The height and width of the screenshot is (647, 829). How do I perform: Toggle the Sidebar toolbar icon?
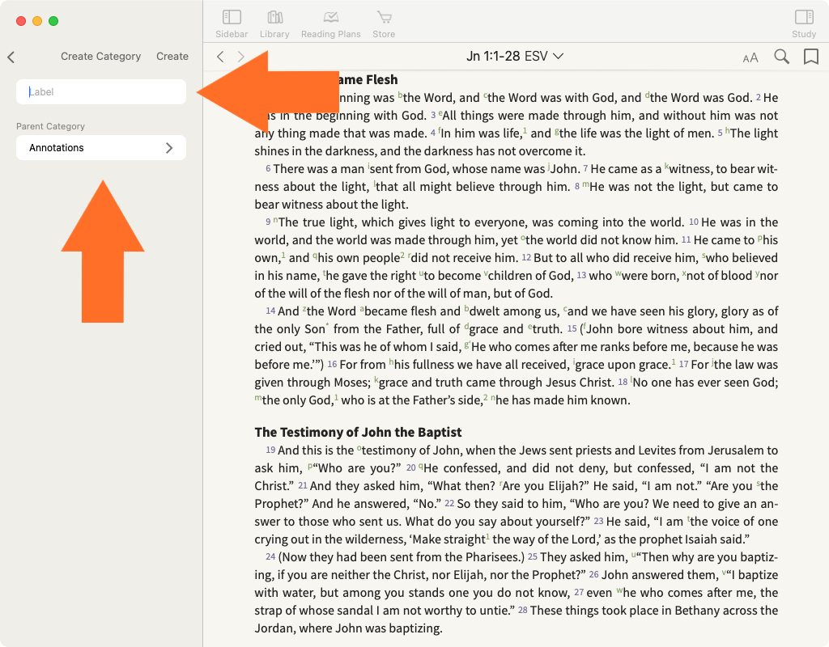point(232,23)
